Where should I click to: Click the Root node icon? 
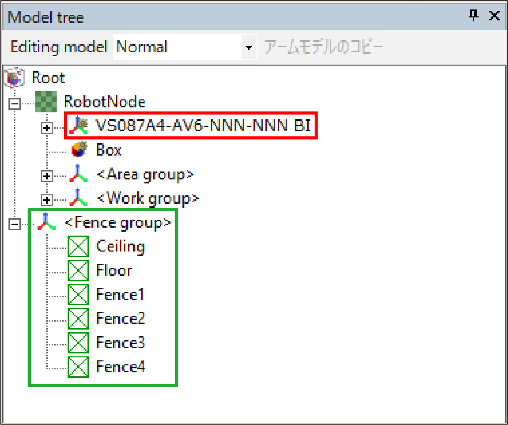click(14, 78)
